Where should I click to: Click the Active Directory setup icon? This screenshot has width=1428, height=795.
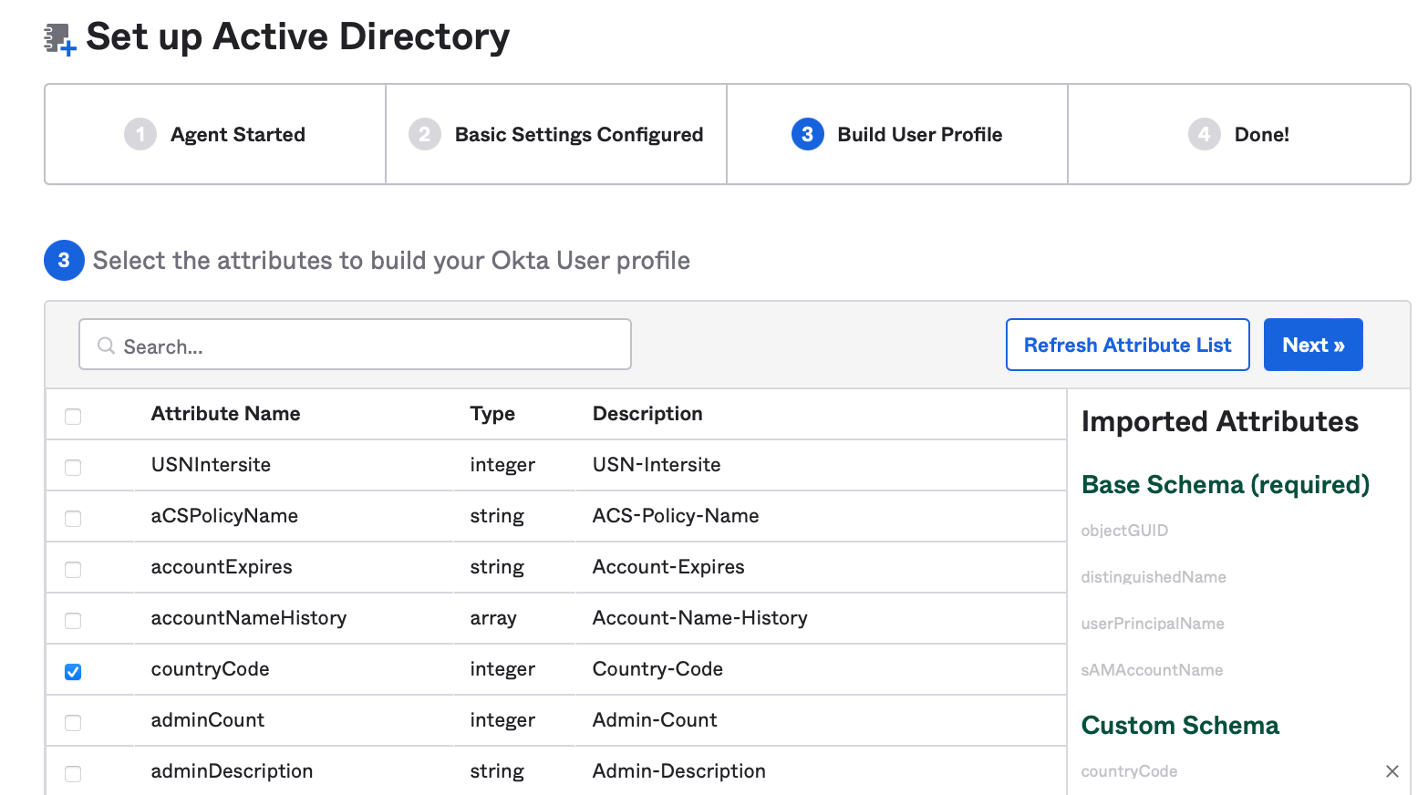[60, 39]
